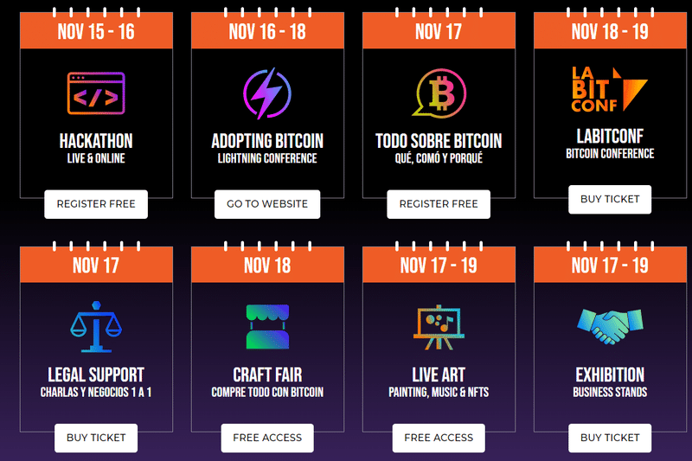
Task: Click the Exhibition handshake icon
Action: 610,326
